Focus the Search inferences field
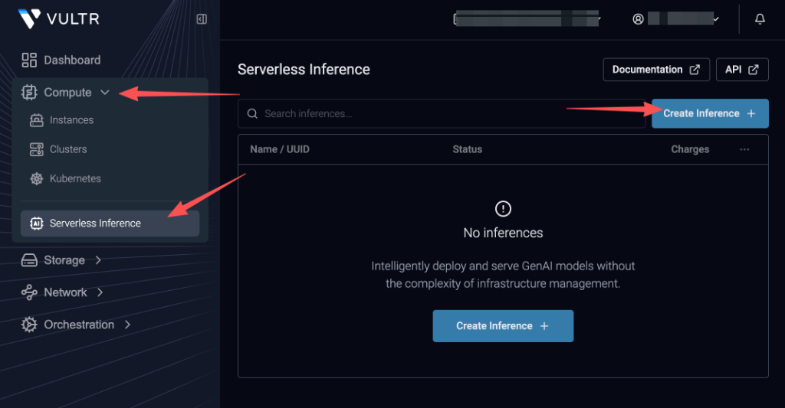This screenshot has height=408, width=785. (x=442, y=113)
